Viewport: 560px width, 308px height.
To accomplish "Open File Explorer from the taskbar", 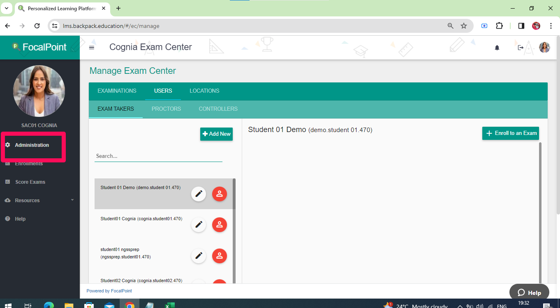I will [x=69, y=305].
